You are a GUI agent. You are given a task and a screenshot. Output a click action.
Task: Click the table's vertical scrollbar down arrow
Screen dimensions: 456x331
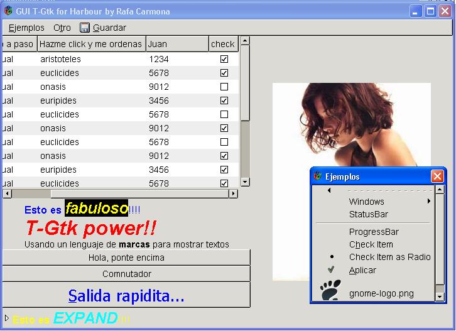245,182
